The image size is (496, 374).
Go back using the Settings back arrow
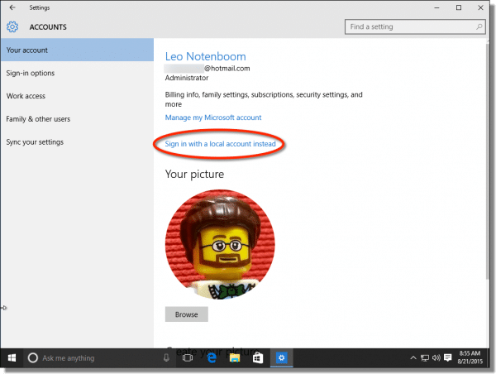pyautogui.click(x=12, y=7)
